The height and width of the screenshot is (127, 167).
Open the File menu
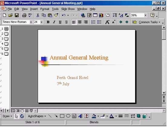point(10,9)
